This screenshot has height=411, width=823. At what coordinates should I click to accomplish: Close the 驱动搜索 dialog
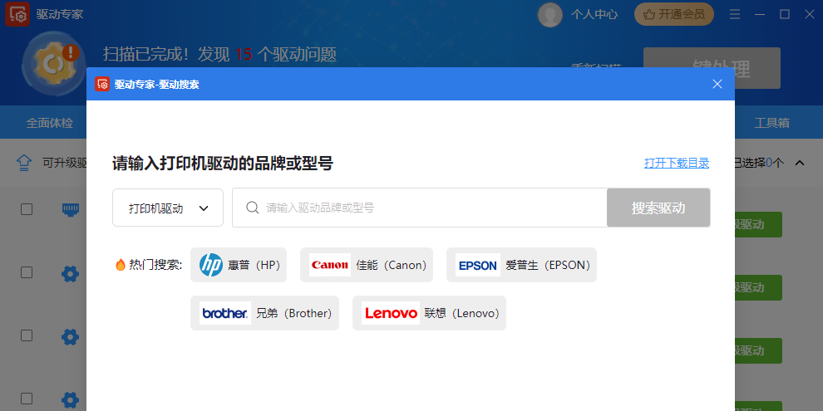[x=717, y=84]
